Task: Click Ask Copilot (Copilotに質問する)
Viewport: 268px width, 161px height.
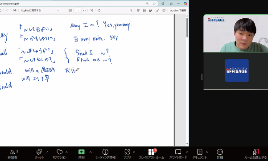Action: (31, 10)
